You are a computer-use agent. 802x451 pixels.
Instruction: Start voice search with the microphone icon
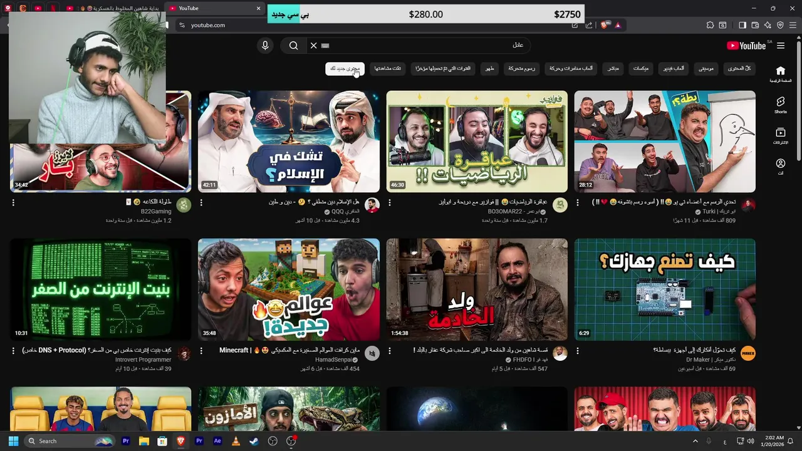(265, 45)
